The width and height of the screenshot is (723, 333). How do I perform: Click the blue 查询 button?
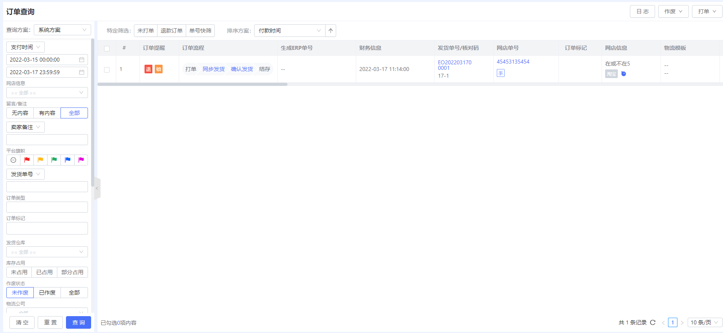coord(79,322)
